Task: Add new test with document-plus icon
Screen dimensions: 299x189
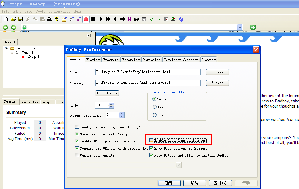Action: 72,19
